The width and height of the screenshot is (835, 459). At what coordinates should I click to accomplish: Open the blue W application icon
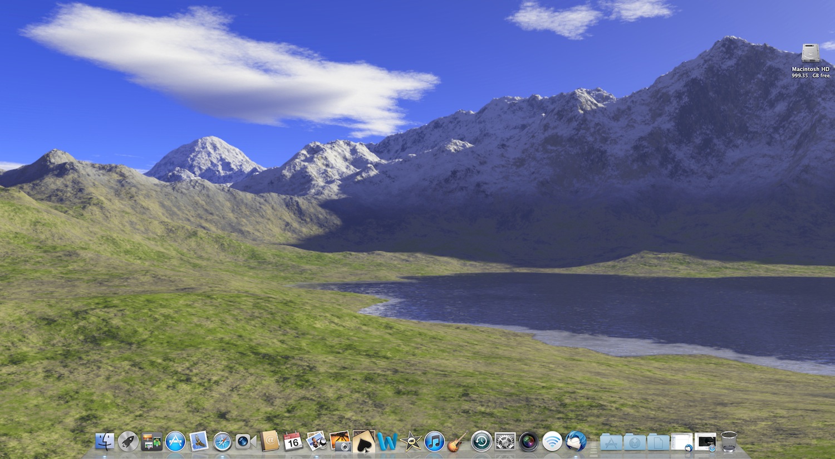click(387, 442)
